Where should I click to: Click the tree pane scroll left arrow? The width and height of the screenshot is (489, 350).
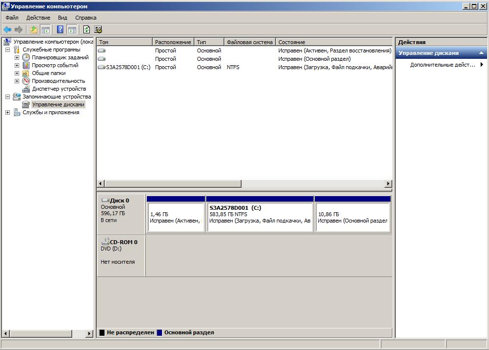click(x=5, y=333)
